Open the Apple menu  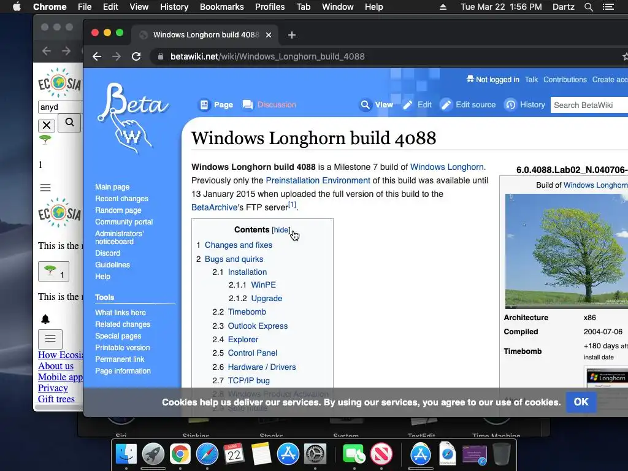pyautogui.click(x=17, y=7)
